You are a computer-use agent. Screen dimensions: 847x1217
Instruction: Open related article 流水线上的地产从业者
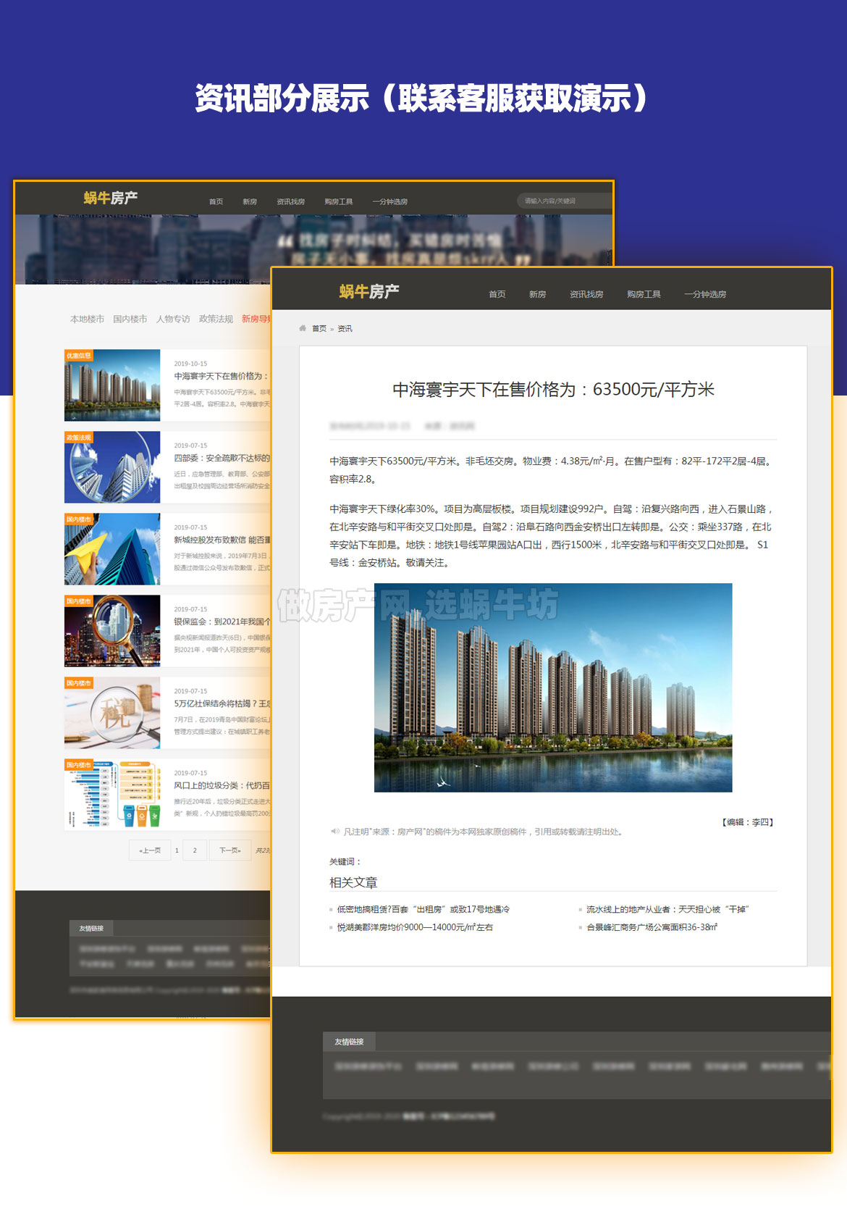667,909
